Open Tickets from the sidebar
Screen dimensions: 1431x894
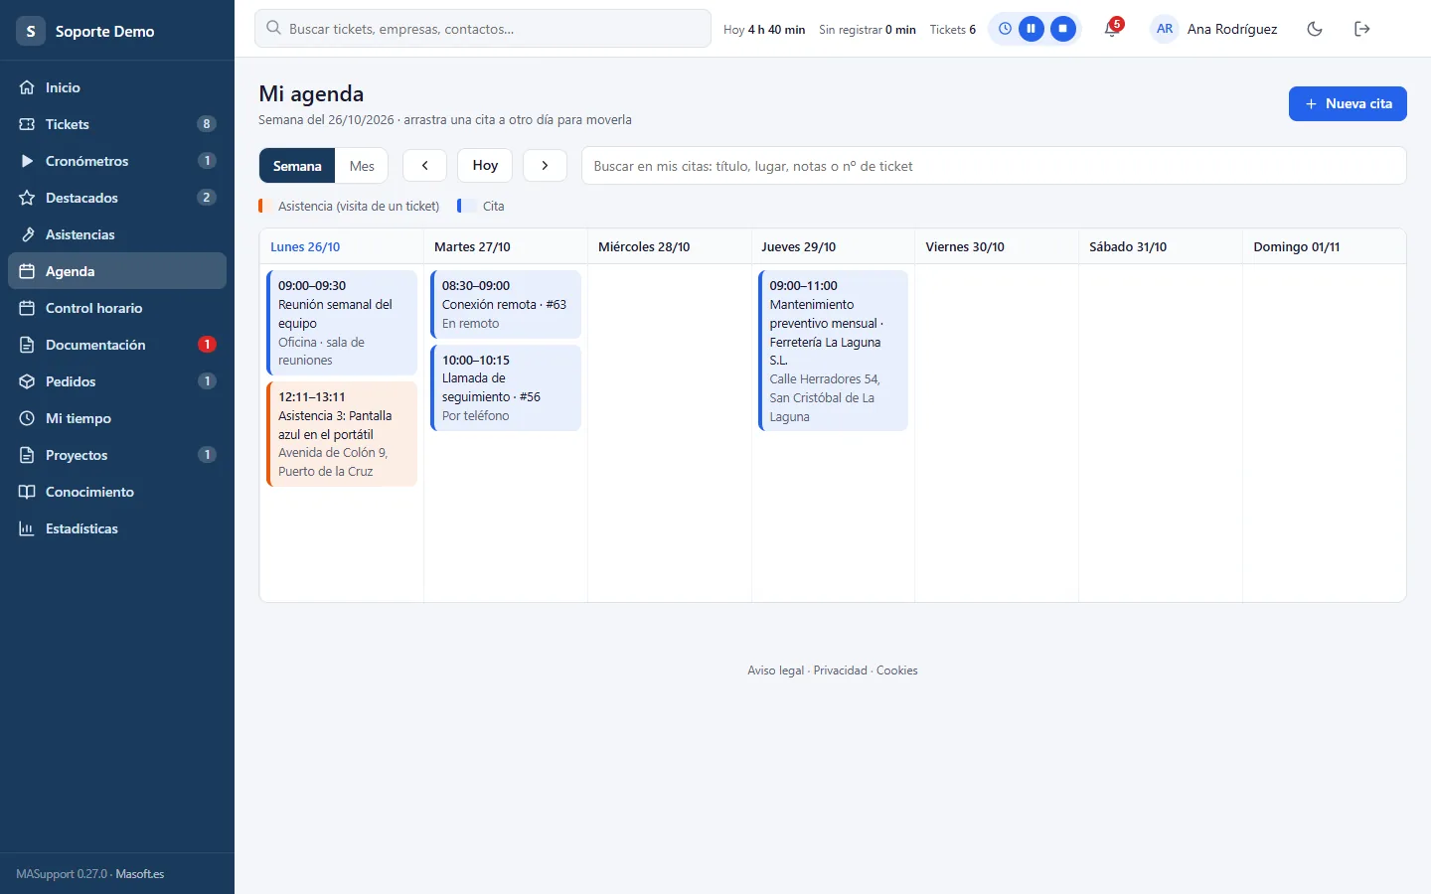117,124
